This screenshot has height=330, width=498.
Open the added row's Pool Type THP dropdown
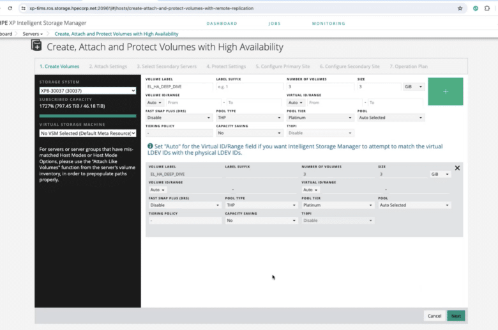261,205
